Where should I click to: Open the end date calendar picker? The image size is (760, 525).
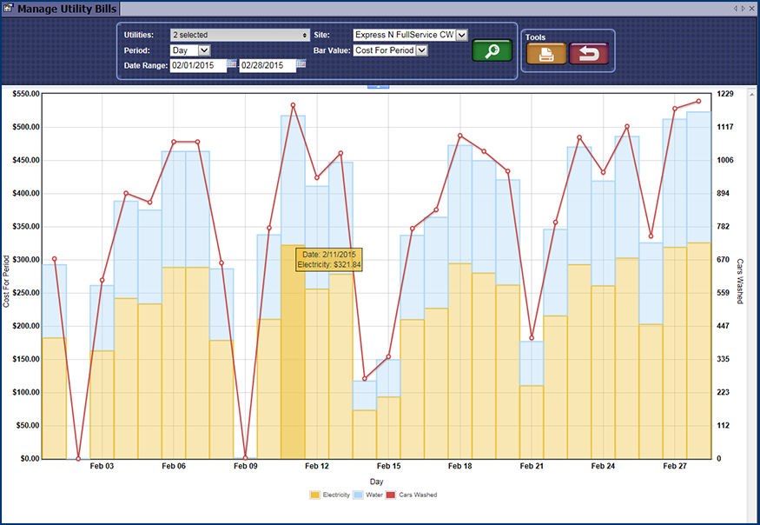301,65
